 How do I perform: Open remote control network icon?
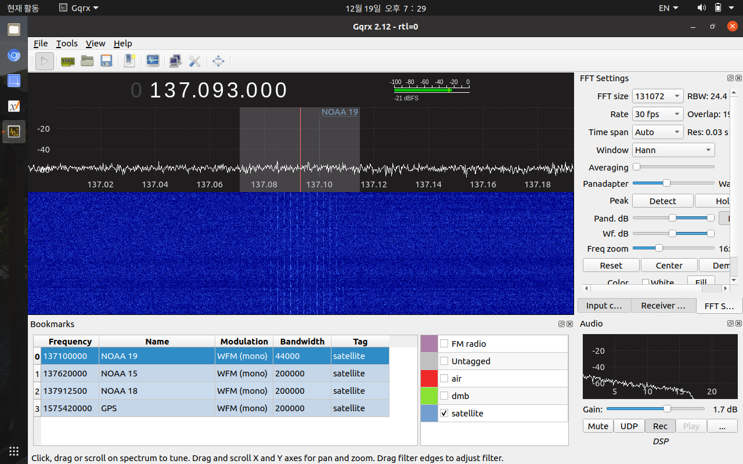pyautogui.click(x=175, y=61)
